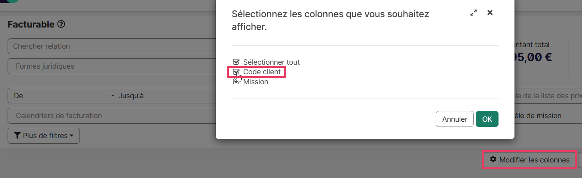Screen dimensions: 582x178
Task: Click the gear icon for Modifier les colonnes
Action: click(x=493, y=160)
